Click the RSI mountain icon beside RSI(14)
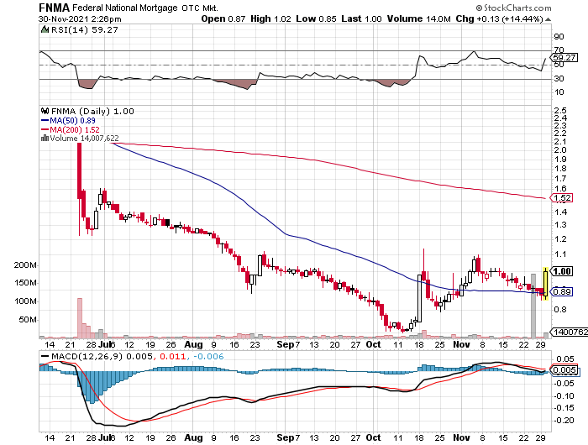Image resolution: width=588 pixels, height=445 pixels. [45, 29]
